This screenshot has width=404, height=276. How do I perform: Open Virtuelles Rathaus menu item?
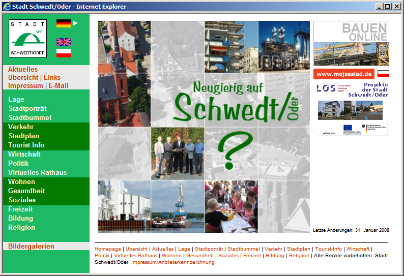coord(38,173)
